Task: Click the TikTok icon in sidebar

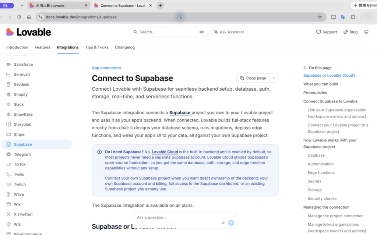Action: click(8, 164)
